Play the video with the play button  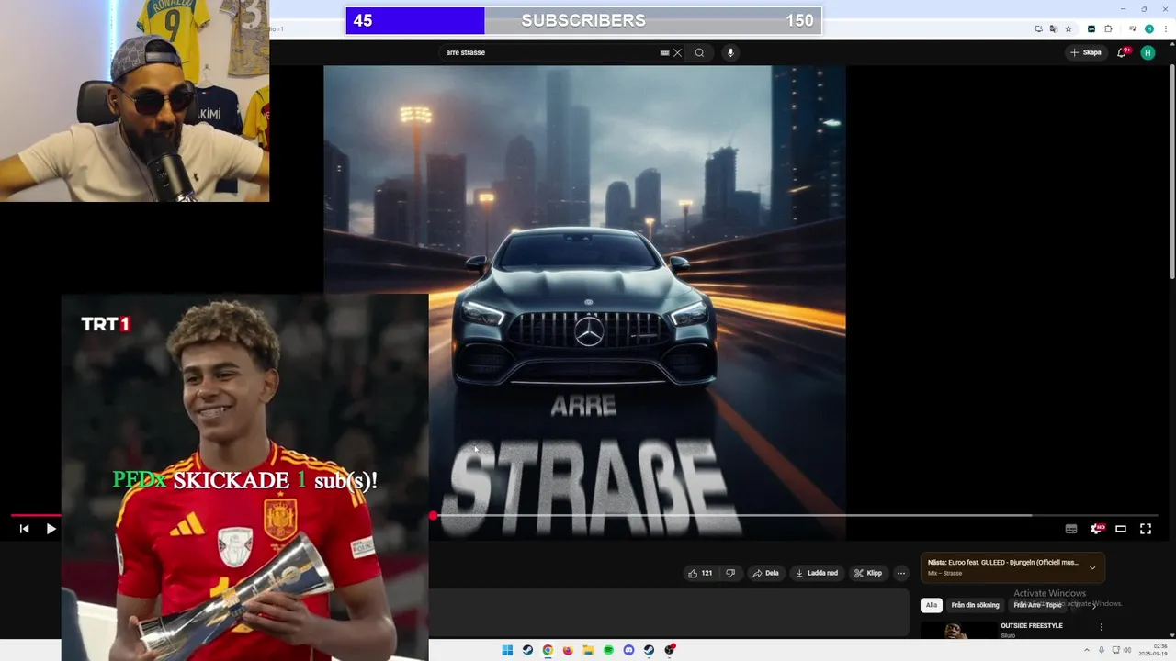click(51, 529)
